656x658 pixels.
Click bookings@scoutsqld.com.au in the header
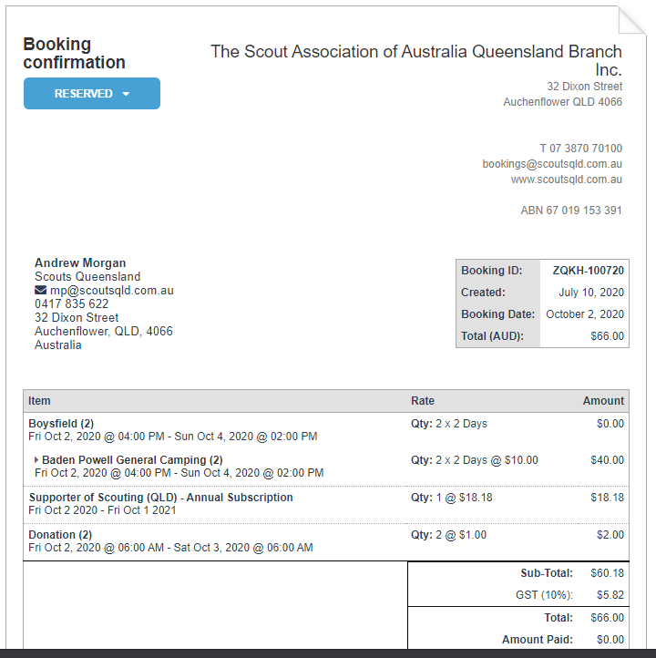point(552,164)
